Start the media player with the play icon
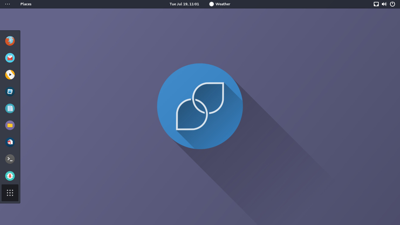Image resolution: width=400 pixels, height=225 pixels. coord(10,75)
